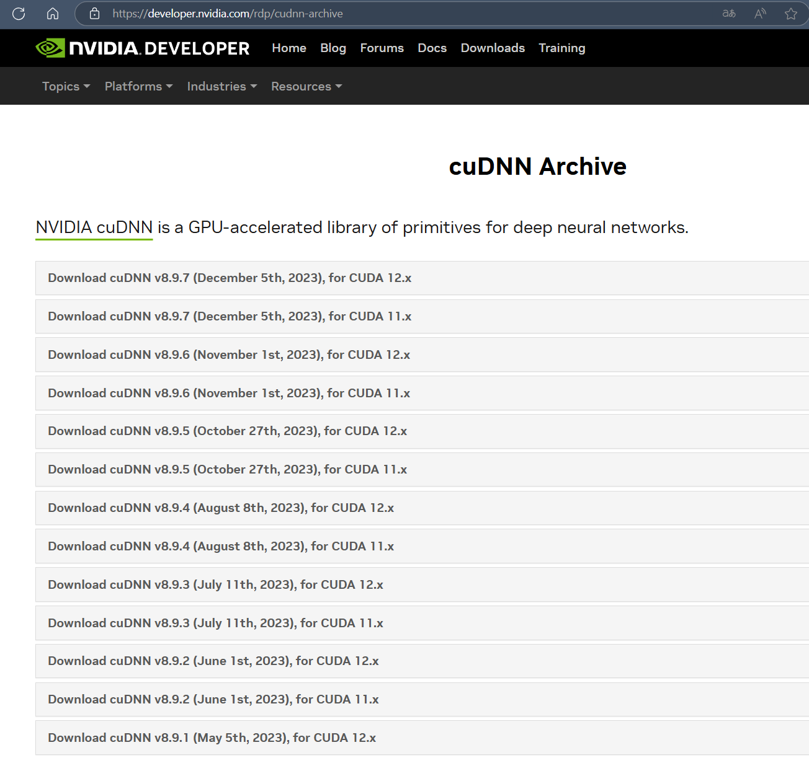
Task: Expand cuDNN v8.9.3 for CUDA 12.x
Action: [422, 584]
